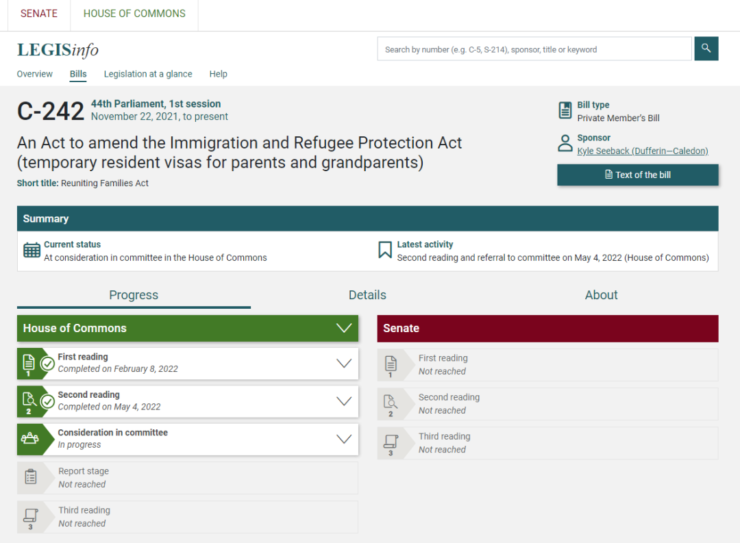Click 'Short title: Reuniting Families Act'
The height and width of the screenshot is (543, 740).
83,183
